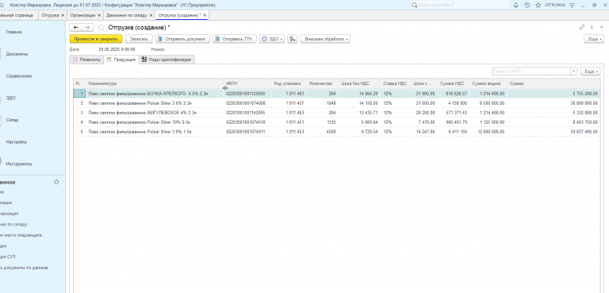Click star beside Избранное in sidebar

tap(56, 182)
